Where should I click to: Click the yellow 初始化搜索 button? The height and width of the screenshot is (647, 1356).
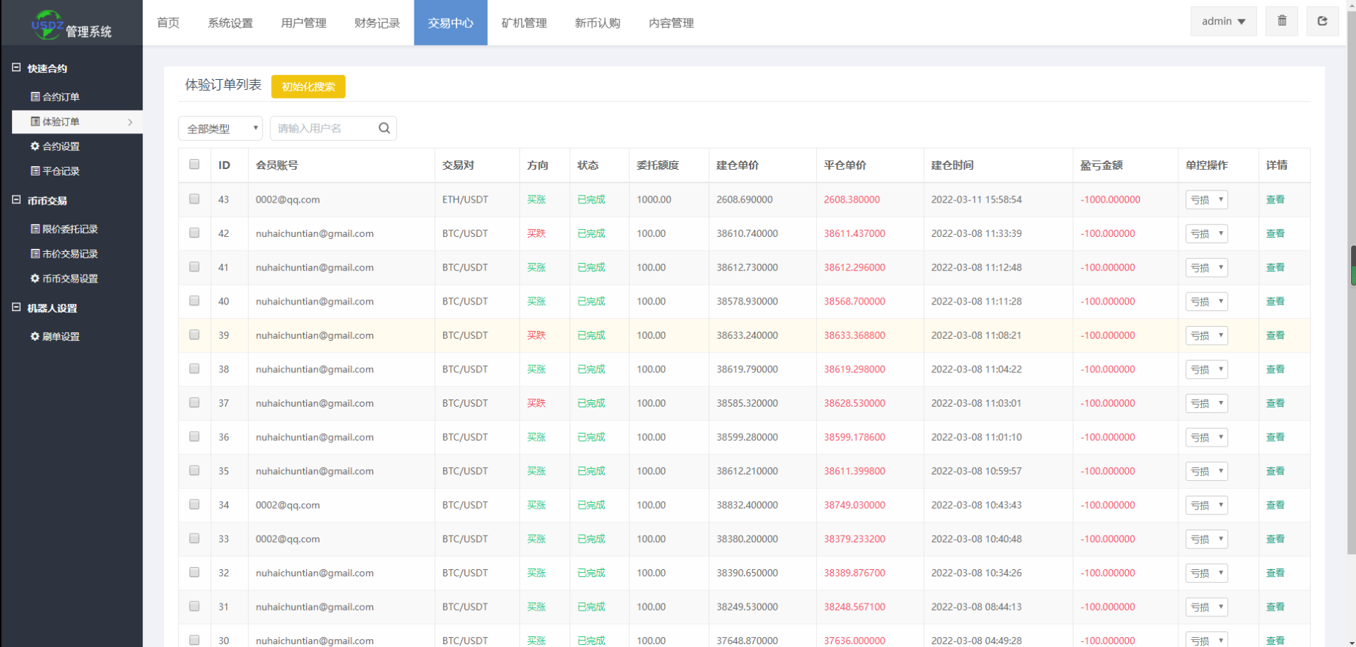[308, 86]
